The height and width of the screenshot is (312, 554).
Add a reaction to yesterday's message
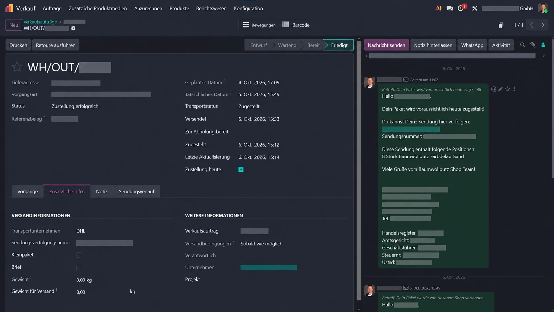(x=494, y=89)
